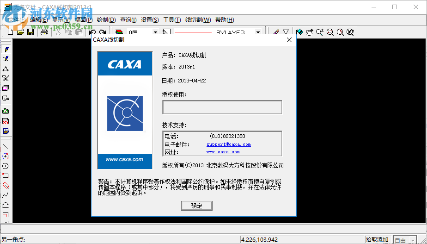Open file using the folder icon
427x244 pixels.
(x=20, y=32)
